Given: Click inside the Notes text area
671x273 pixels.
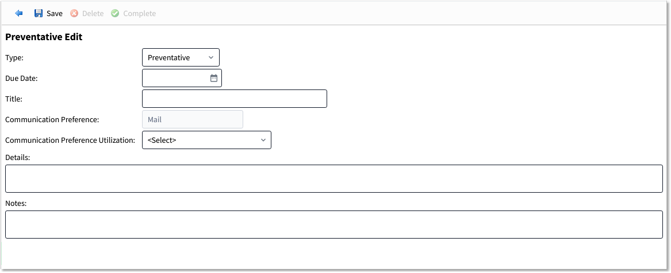Looking at the screenshot, I should pyautogui.click(x=334, y=224).
